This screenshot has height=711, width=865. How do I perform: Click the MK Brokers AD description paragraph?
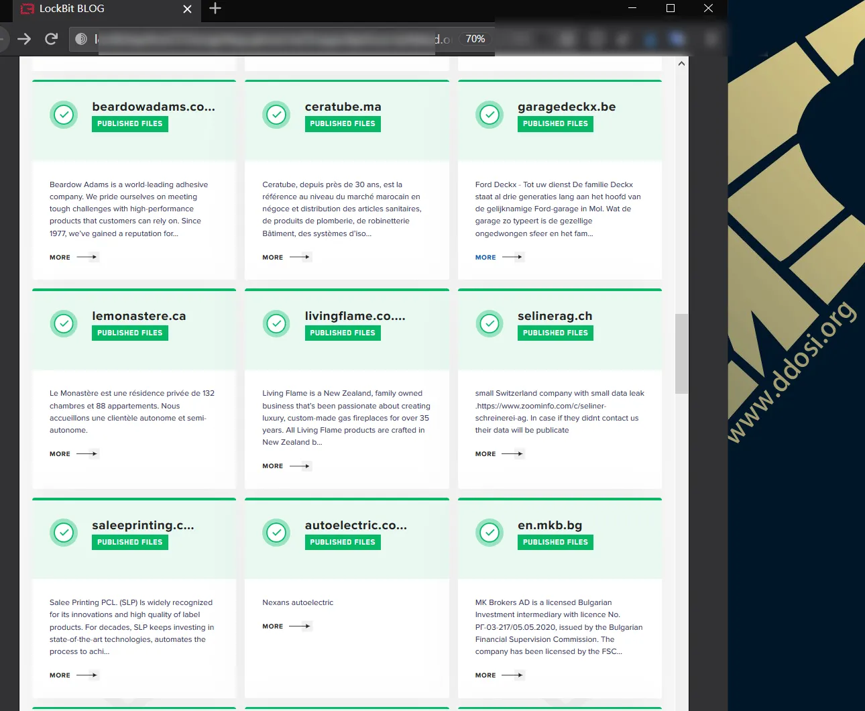(x=559, y=627)
